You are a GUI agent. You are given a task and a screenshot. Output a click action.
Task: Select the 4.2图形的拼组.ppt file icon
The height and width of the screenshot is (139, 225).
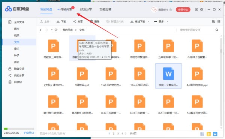197,73
